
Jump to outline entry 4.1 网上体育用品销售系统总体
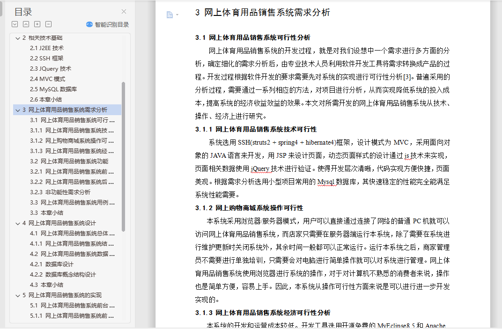[73, 234]
